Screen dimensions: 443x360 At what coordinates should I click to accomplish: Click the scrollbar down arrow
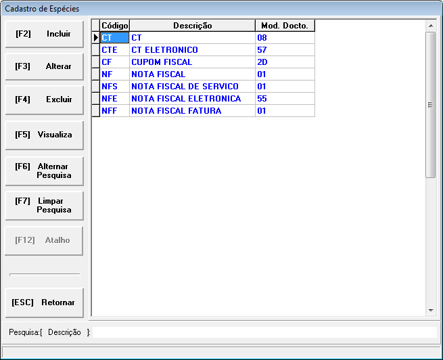point(431,309)
